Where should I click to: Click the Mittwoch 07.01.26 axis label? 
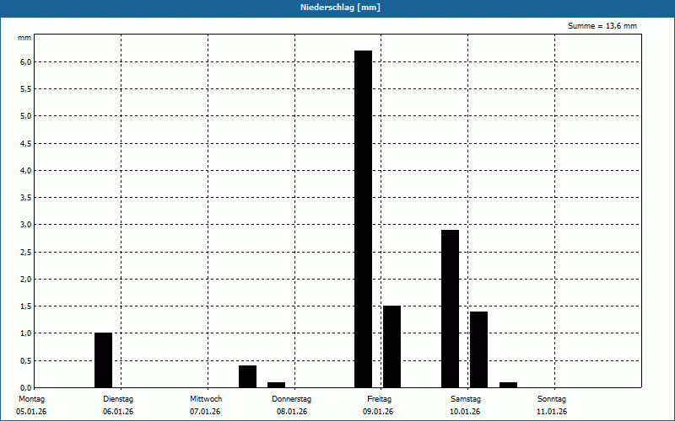[206, 405]
